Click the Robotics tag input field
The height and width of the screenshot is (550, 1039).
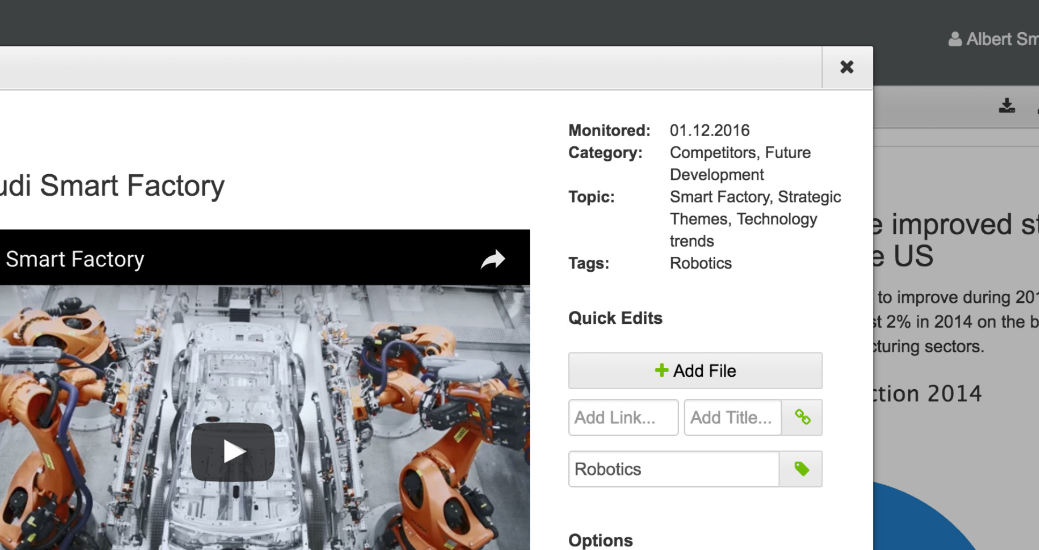[x=674, y=469]
